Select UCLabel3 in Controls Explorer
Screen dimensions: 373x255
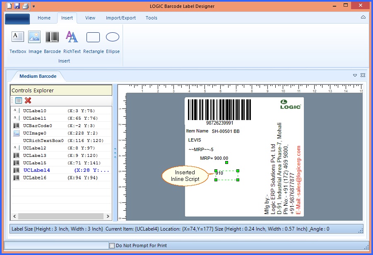pos(61,155)
